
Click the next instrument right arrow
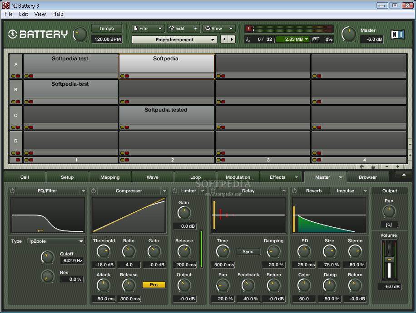tap(232, 39)
